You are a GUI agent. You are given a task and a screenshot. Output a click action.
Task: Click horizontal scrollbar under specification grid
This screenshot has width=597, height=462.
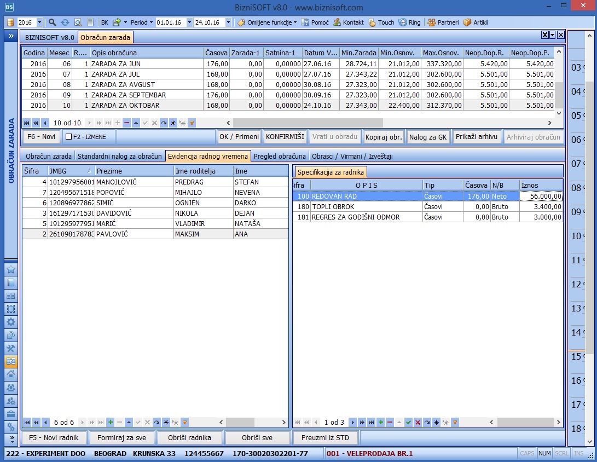pos(525,422)
